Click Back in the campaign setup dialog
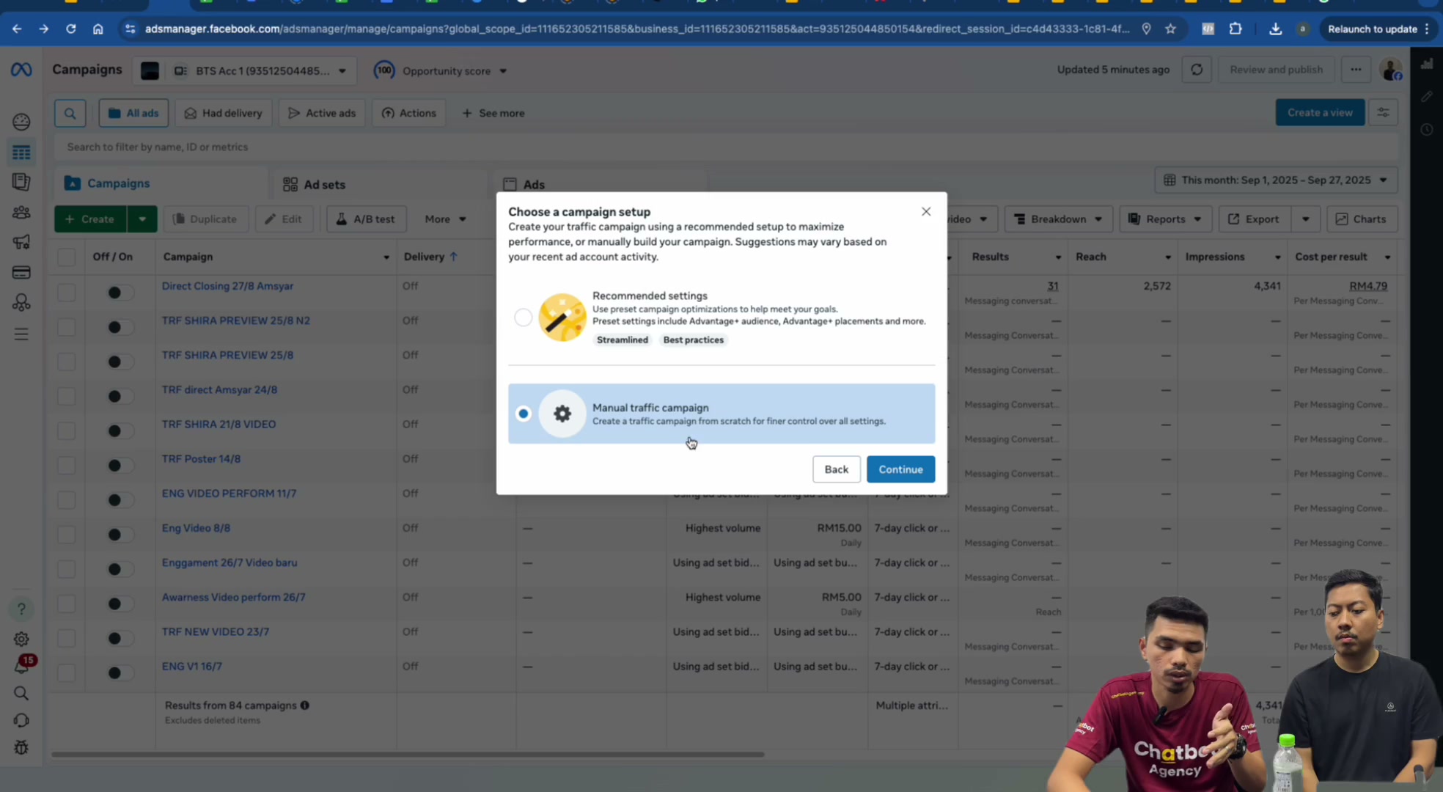The height and width of the screenshot is (792, 1443). pyautogui.click(x=836, y=469)
